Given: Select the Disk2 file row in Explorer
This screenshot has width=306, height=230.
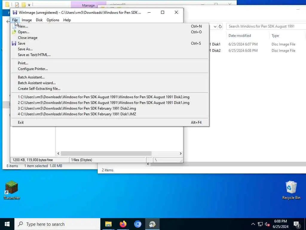Looking at the screenshot, I should pos(258,50).
